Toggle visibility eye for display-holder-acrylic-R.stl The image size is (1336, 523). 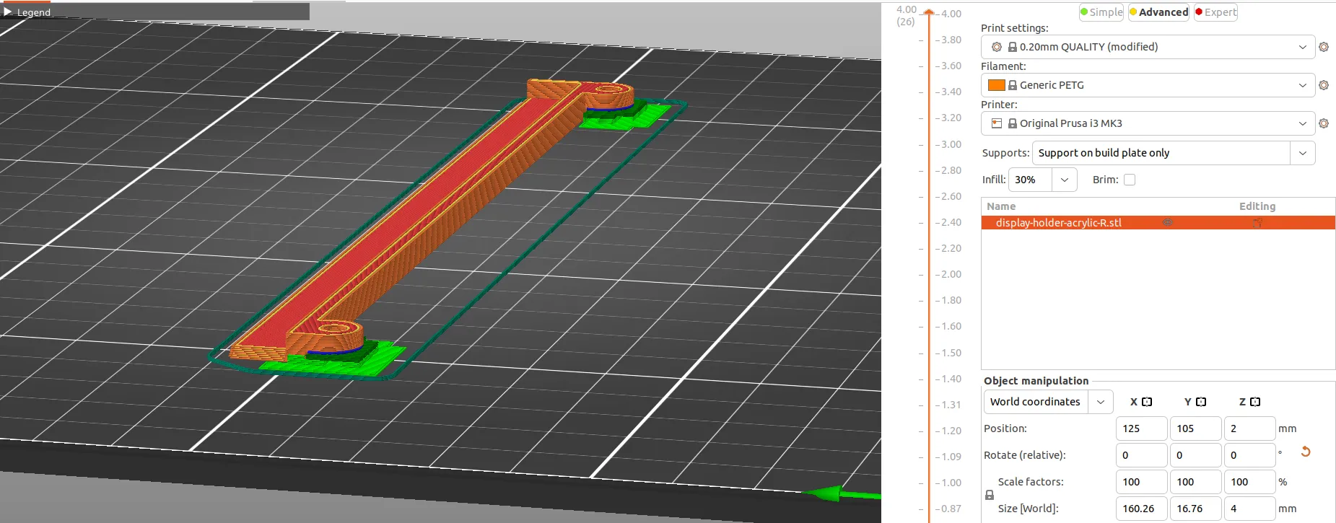(1168, 223)
